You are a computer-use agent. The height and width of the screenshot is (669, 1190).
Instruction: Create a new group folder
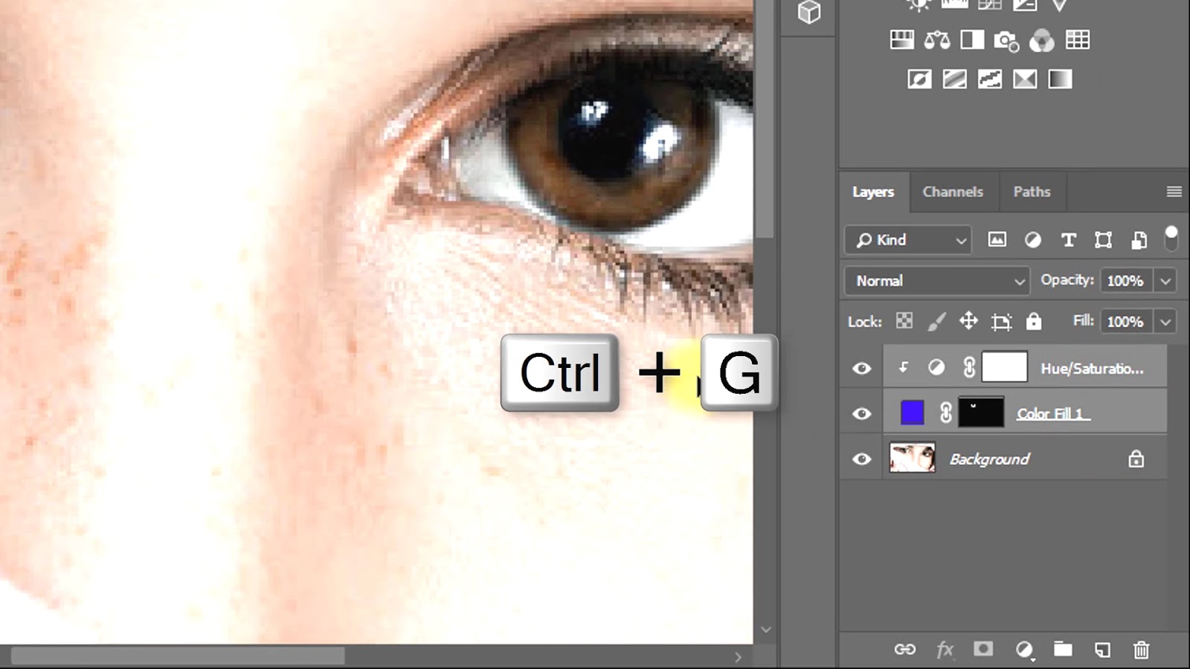pyautogui.click(x=1064, y=648)
